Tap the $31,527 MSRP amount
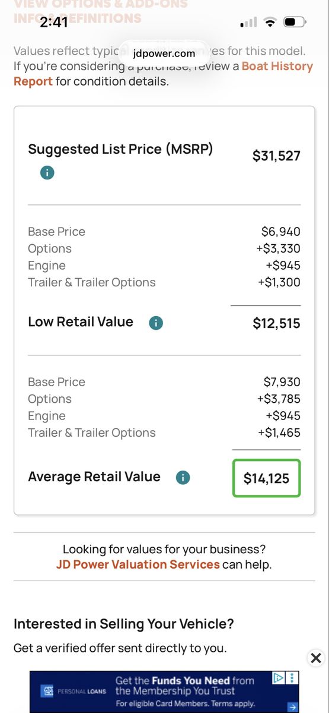The image size is (329, 713). point(276,156)
